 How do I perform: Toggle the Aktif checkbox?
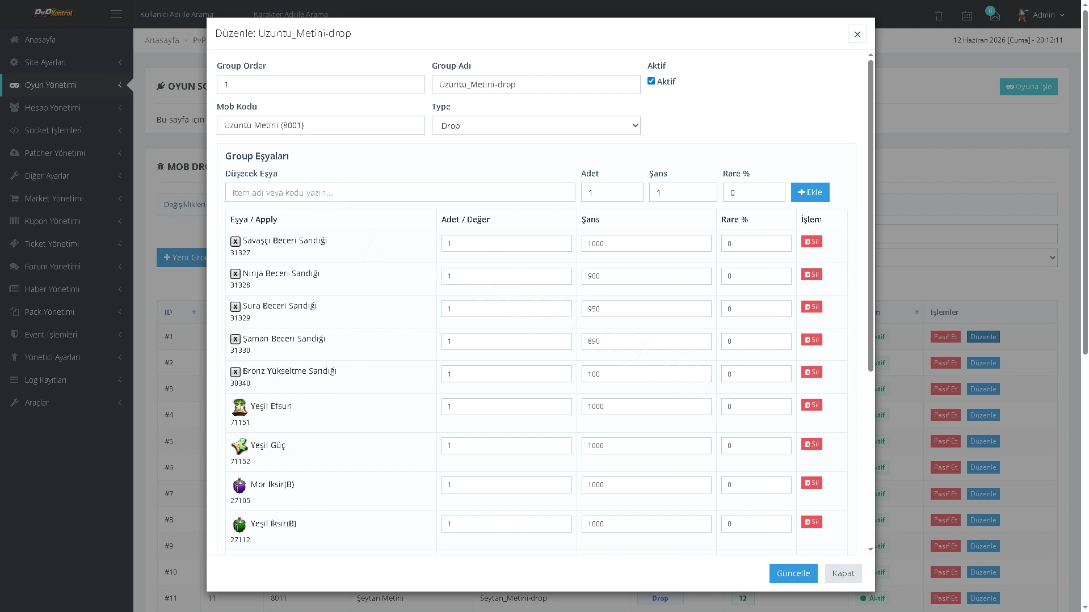coord(651,81)
